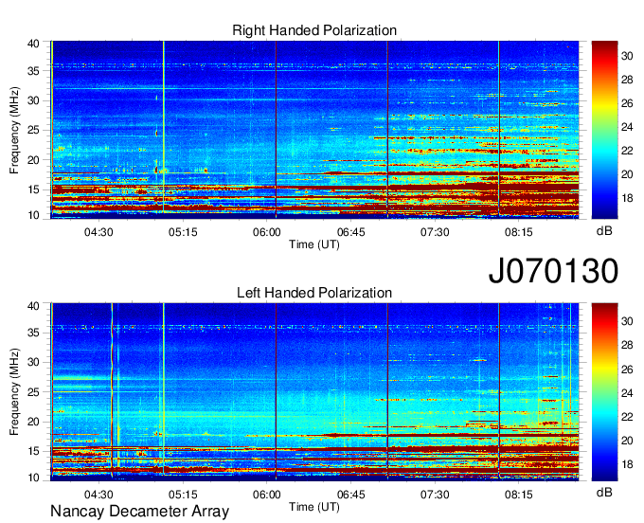The height and width of the screenshot is (523, 644).
Task: Click dB label under Right Handed color bar
Action: pos(604,231)
